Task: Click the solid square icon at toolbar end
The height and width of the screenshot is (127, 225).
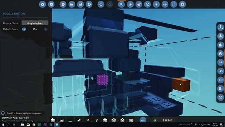Action: pyautogui.click(x=182, y=4)
